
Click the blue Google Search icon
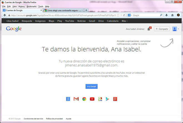coord(68,99)
